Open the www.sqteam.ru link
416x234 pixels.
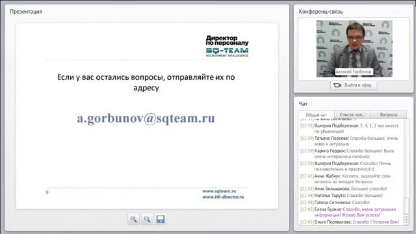click(219, 191)
